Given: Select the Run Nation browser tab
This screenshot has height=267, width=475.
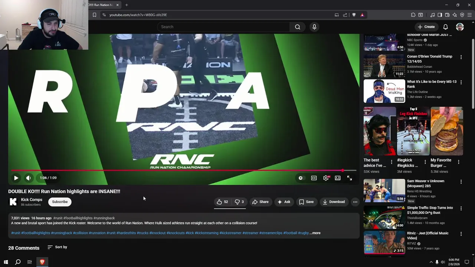Looking at the screenshot, I should pyautogui.click(x=100, y=5).
